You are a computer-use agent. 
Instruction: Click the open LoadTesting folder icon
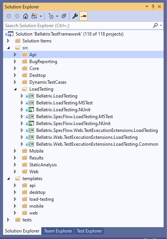click(24, 89)
